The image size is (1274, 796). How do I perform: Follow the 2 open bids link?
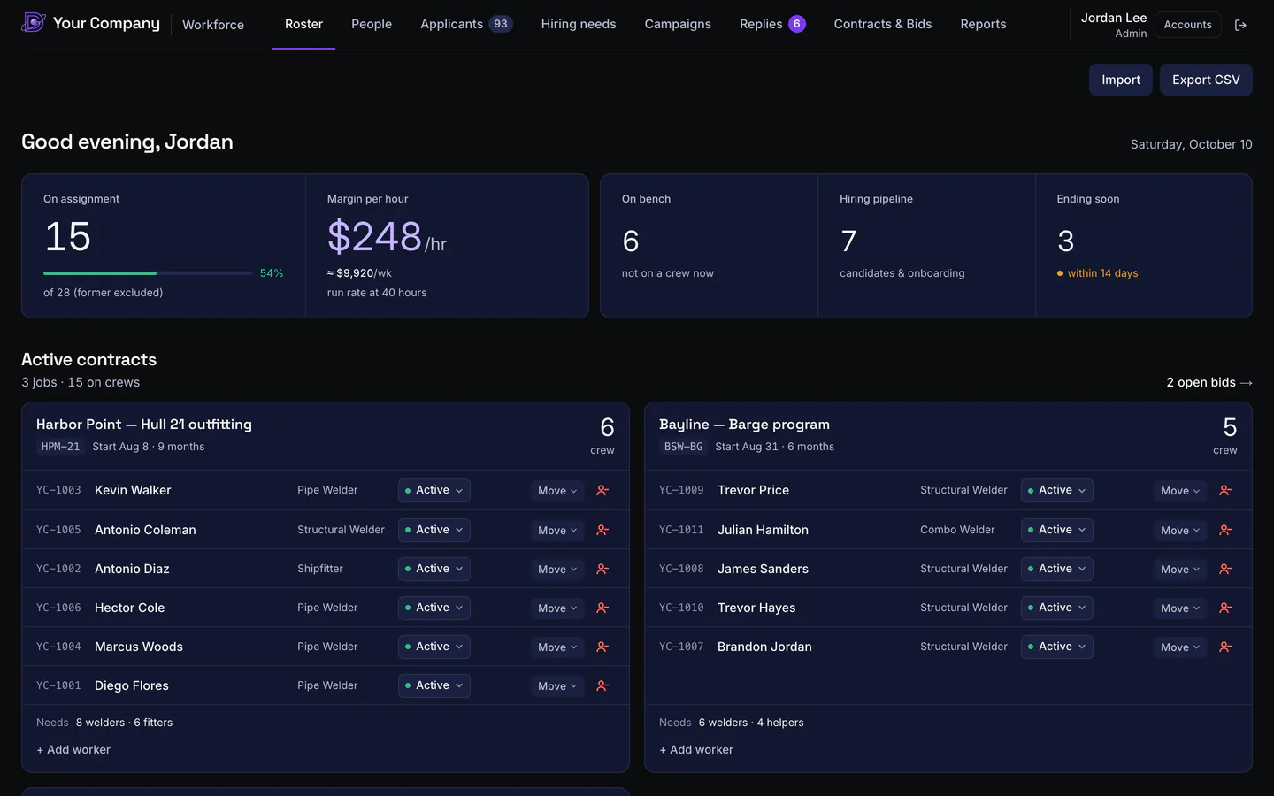(x=1209, y=382)
